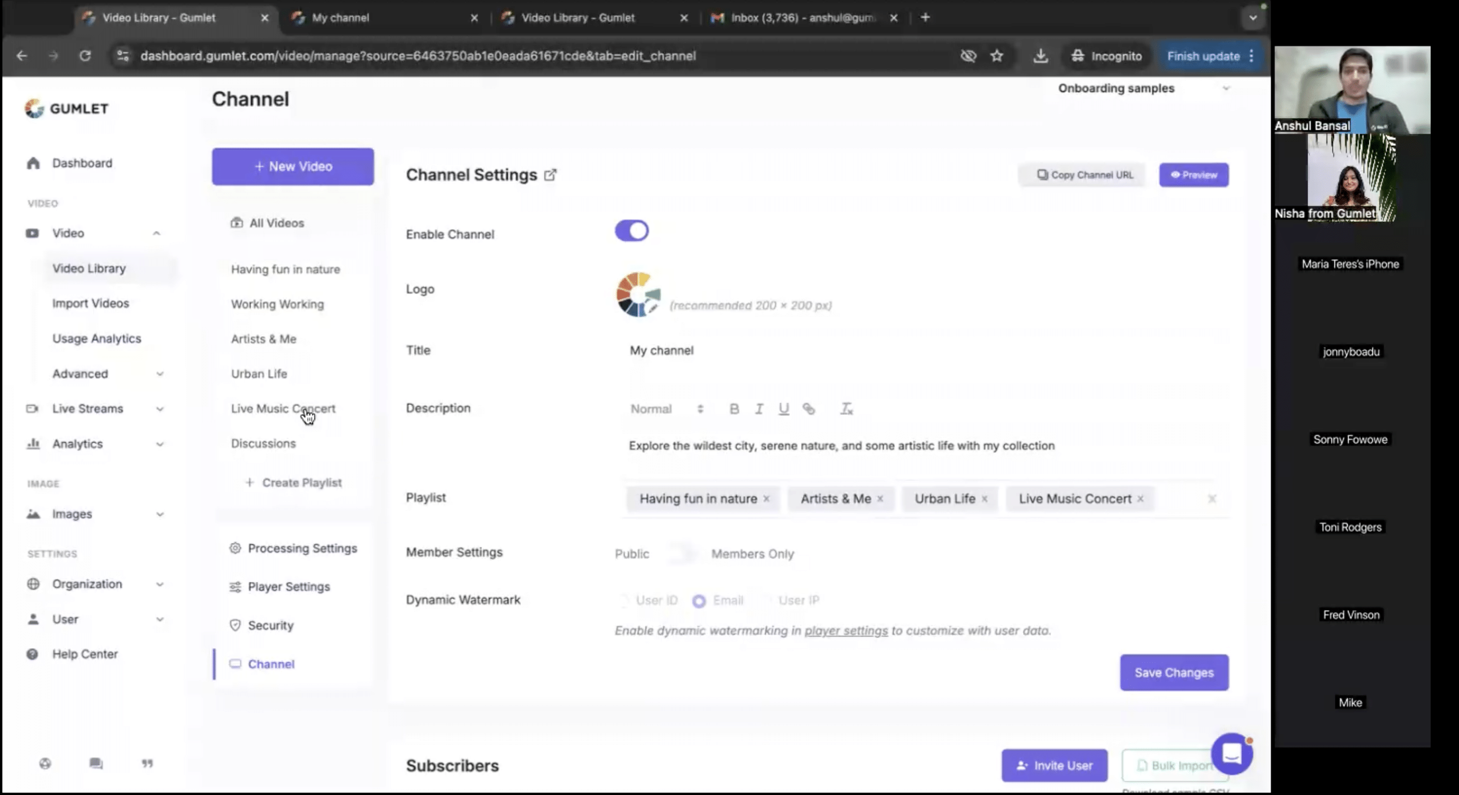Viewport: 1459px width, 795px height.
Task: Click the Invite User button
Action: (1054, 766)
